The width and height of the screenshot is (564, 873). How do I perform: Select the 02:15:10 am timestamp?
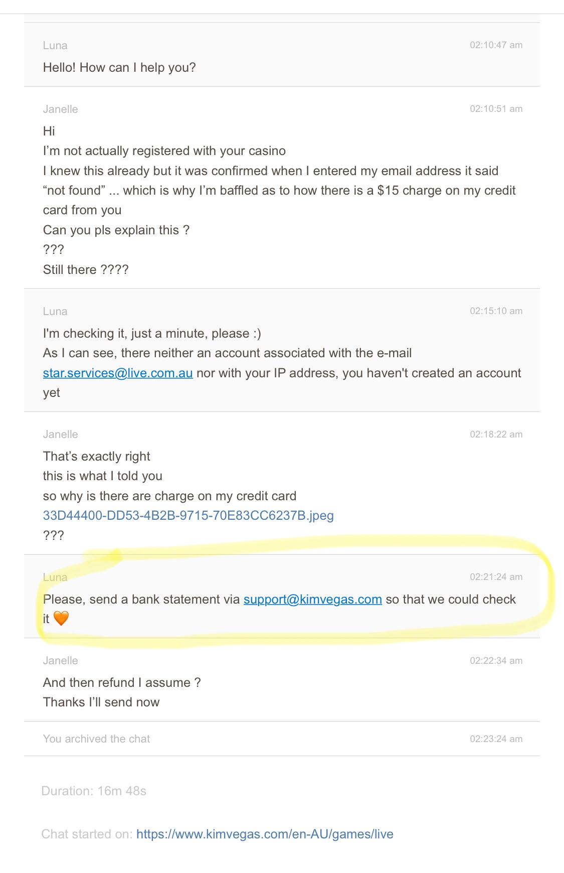(x=496, y=311)
